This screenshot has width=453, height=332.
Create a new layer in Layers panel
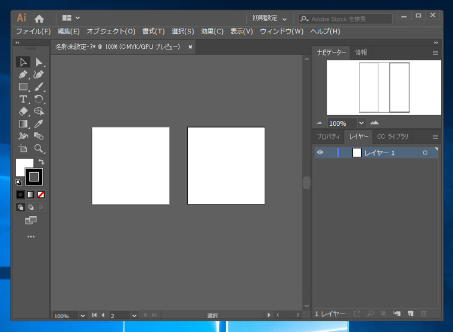[x=411, y=314]
